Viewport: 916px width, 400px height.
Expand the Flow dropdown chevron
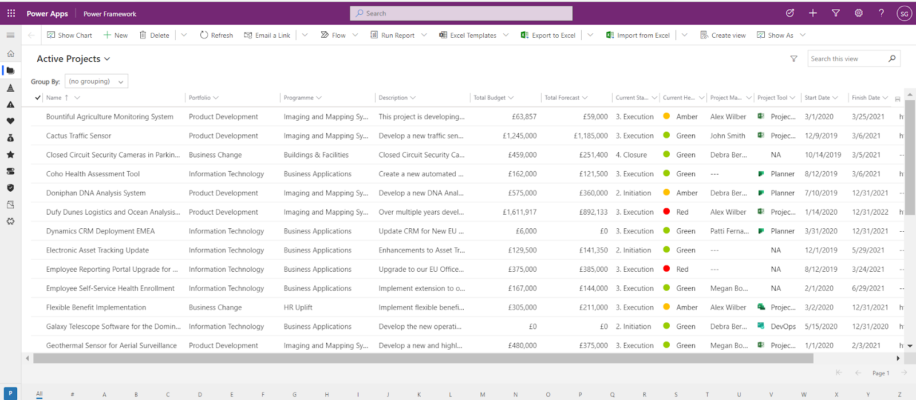point(356,35)
